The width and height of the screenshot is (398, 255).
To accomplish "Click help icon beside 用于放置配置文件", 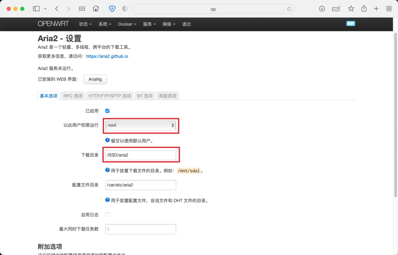I will pyautogui.click(x=108, y=200).
